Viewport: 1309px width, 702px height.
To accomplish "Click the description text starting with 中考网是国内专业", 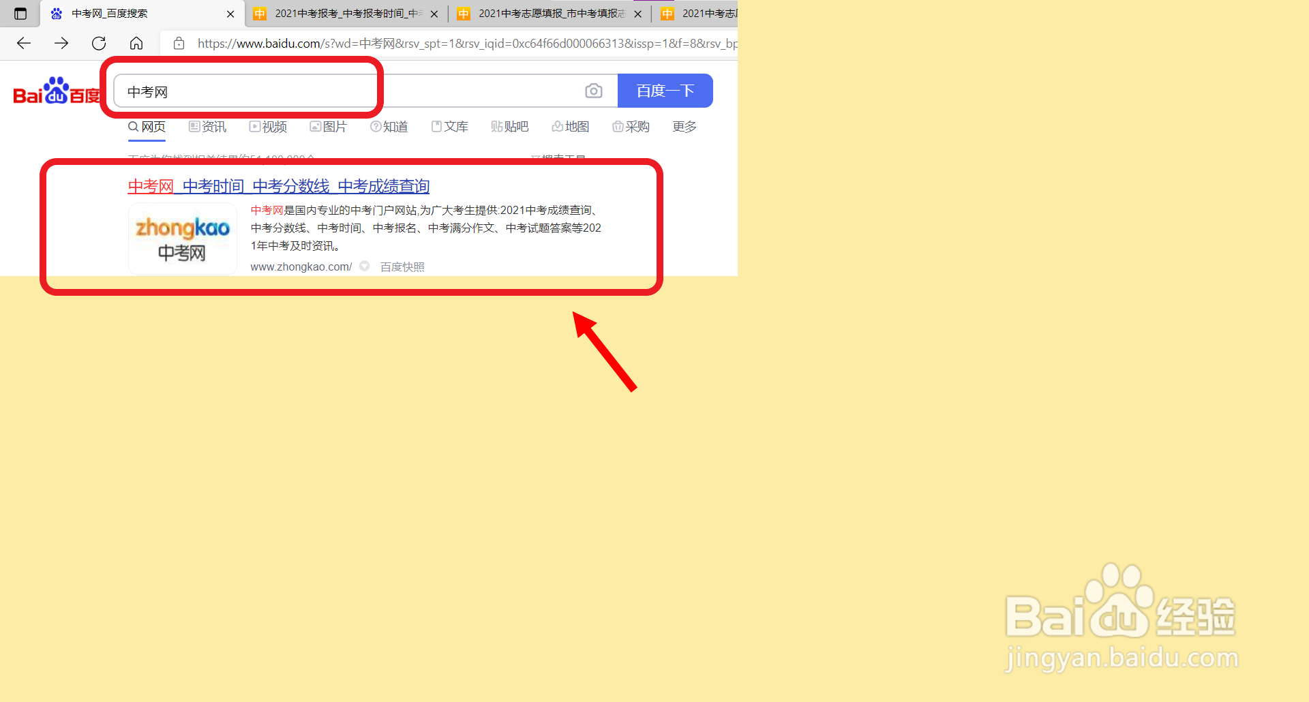I will 426,228.
